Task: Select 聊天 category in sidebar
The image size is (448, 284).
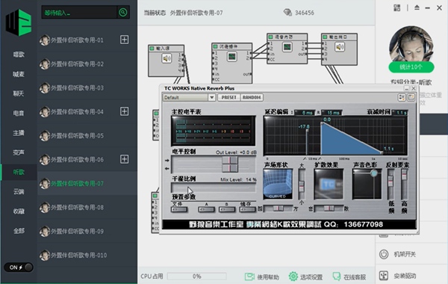Action: (19, 93)
